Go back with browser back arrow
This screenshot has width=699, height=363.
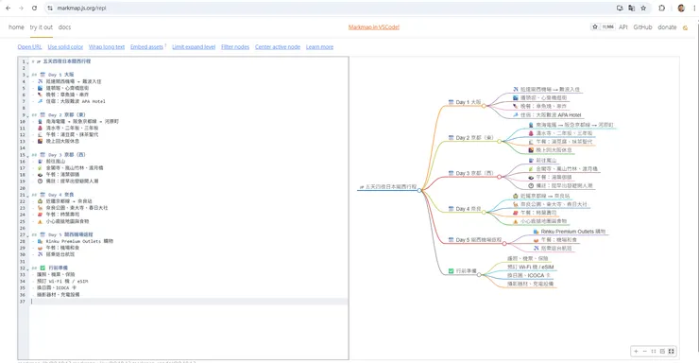(8, 8)
